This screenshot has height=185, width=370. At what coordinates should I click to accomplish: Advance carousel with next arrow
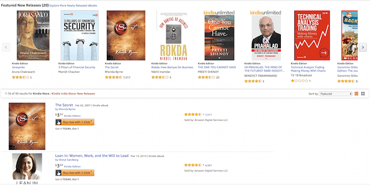[x=363, y=47]
